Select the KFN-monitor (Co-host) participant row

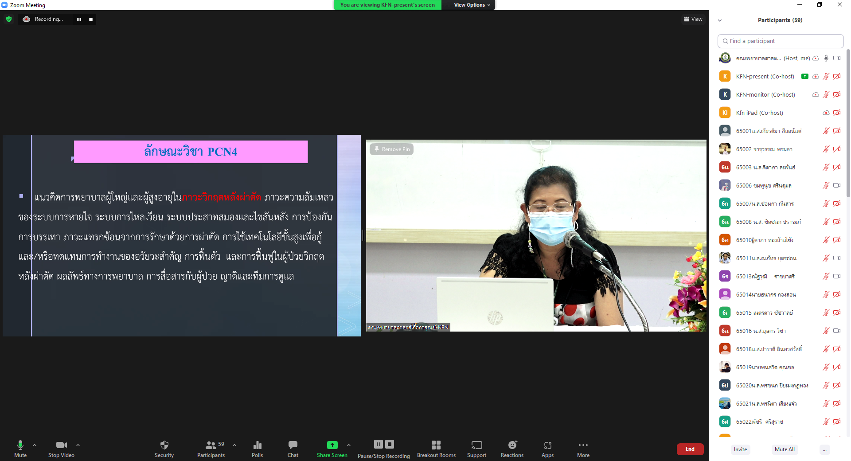[780, 94]
